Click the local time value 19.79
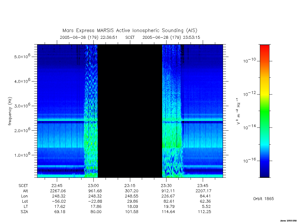The height and width of the screenshot is (222, 297). 169,206
